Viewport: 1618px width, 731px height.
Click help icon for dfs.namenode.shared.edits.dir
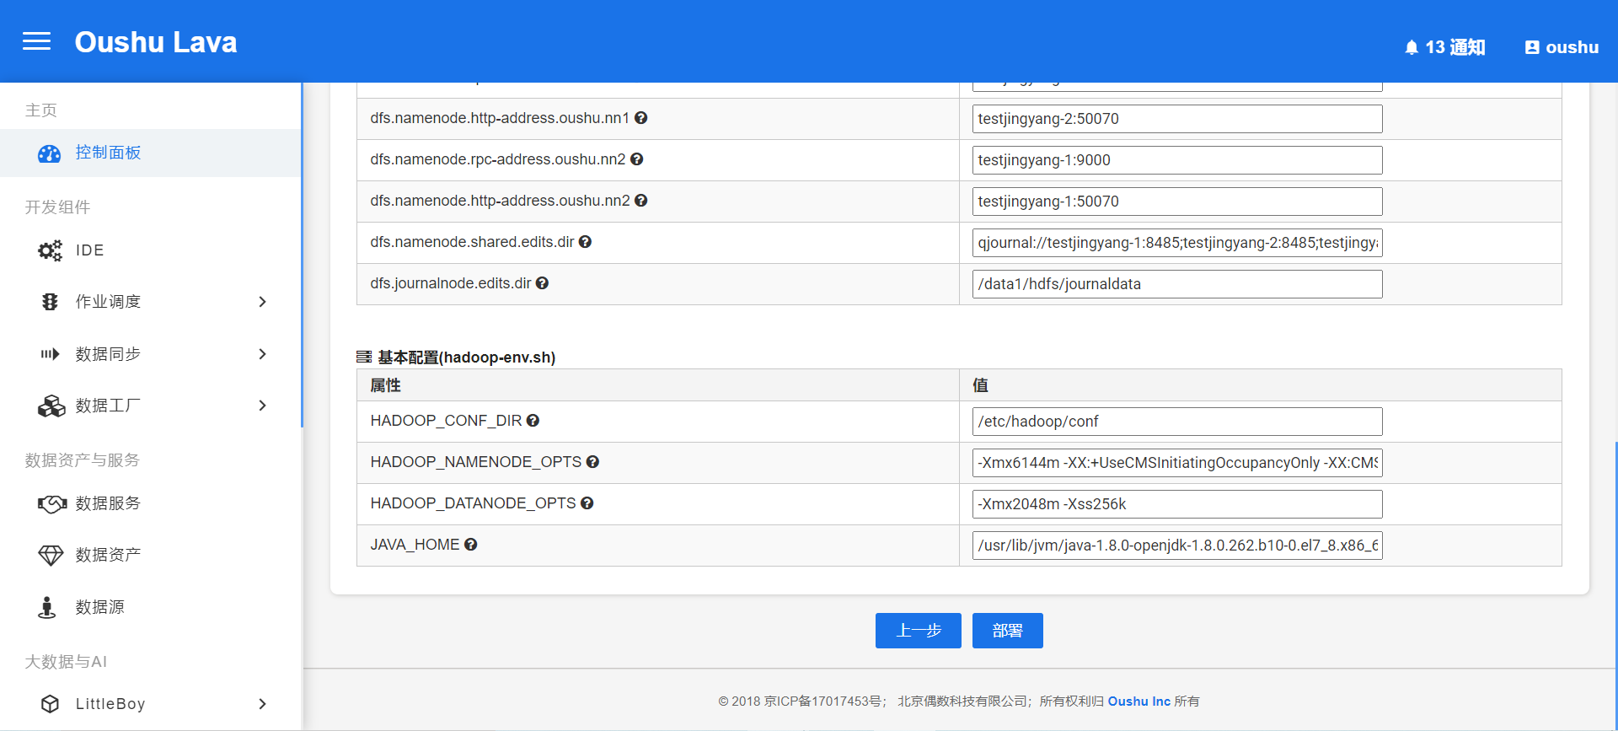tap(585, 242)
